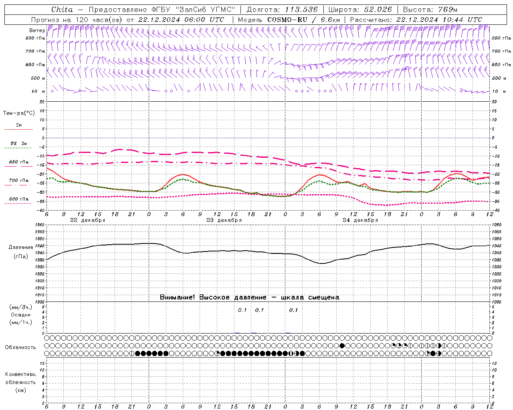The image size is (513, 410).
Task: Click the green dashed "Td 2м" legend line
Action: coord(18,148)
